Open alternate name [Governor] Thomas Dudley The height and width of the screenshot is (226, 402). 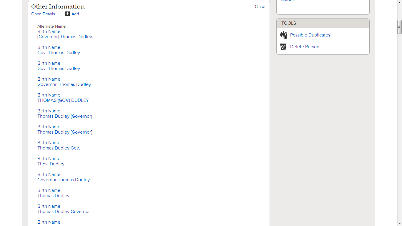point(64,37)
